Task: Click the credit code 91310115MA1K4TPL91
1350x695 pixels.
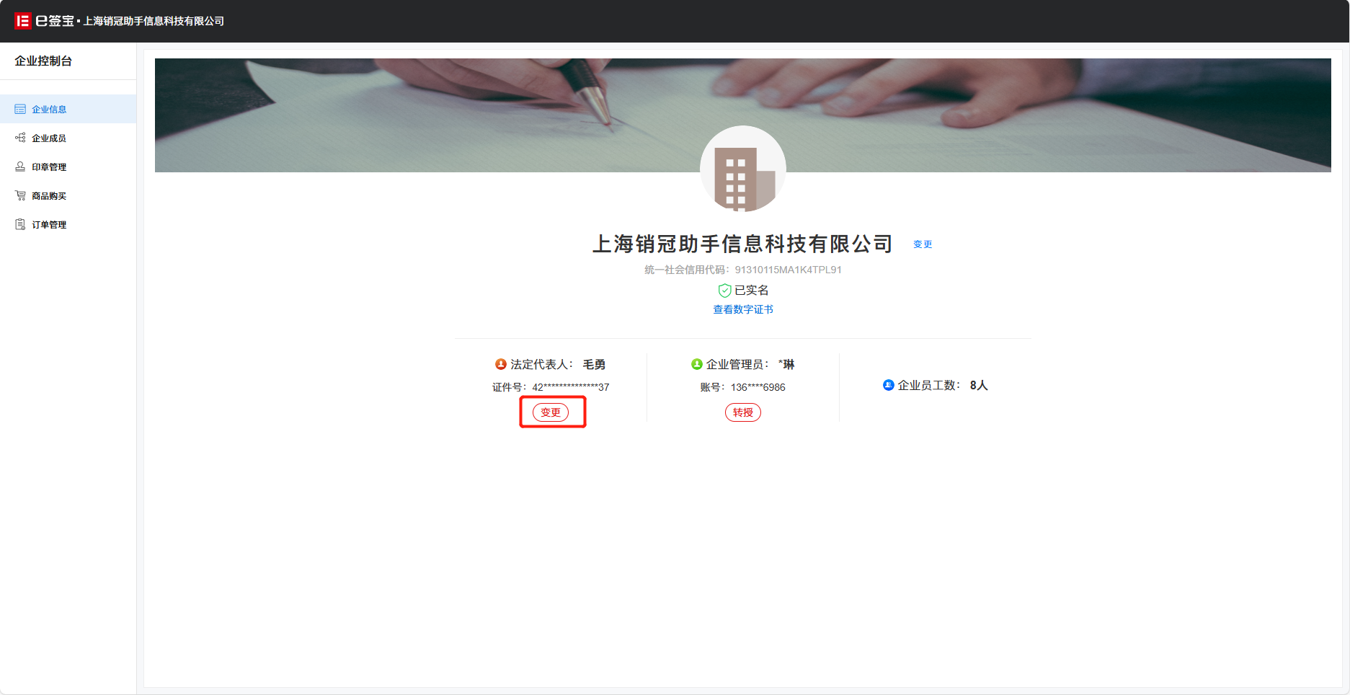Action: point(789,270)
